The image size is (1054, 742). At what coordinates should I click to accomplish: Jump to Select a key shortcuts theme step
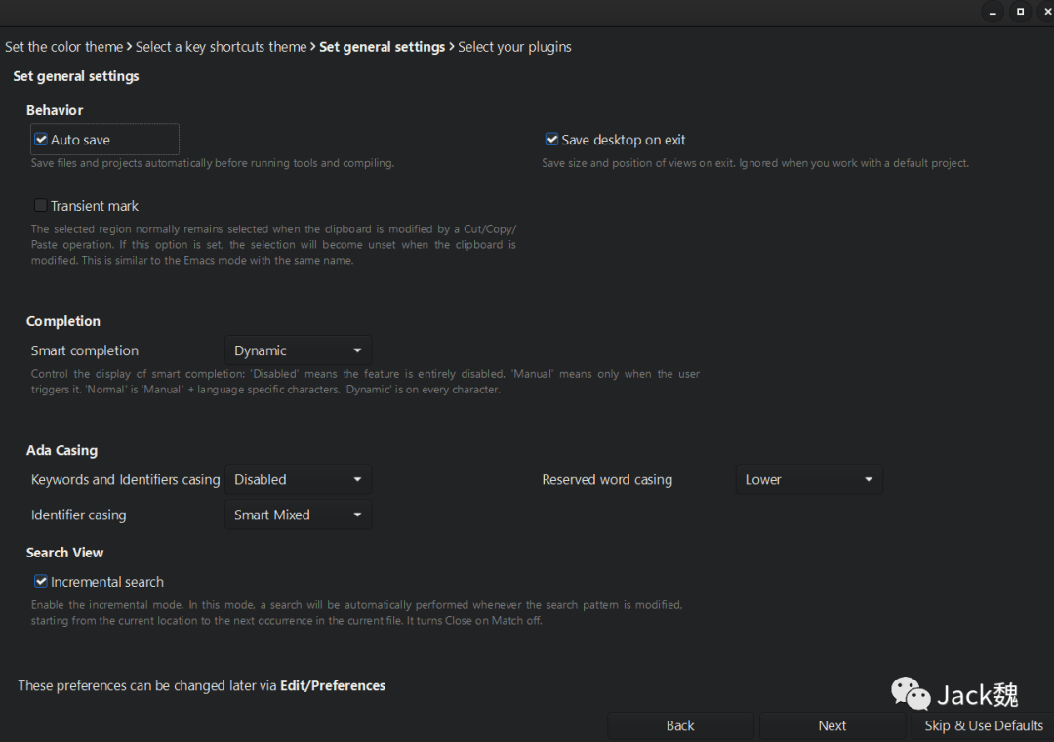(x=221, y=47)
